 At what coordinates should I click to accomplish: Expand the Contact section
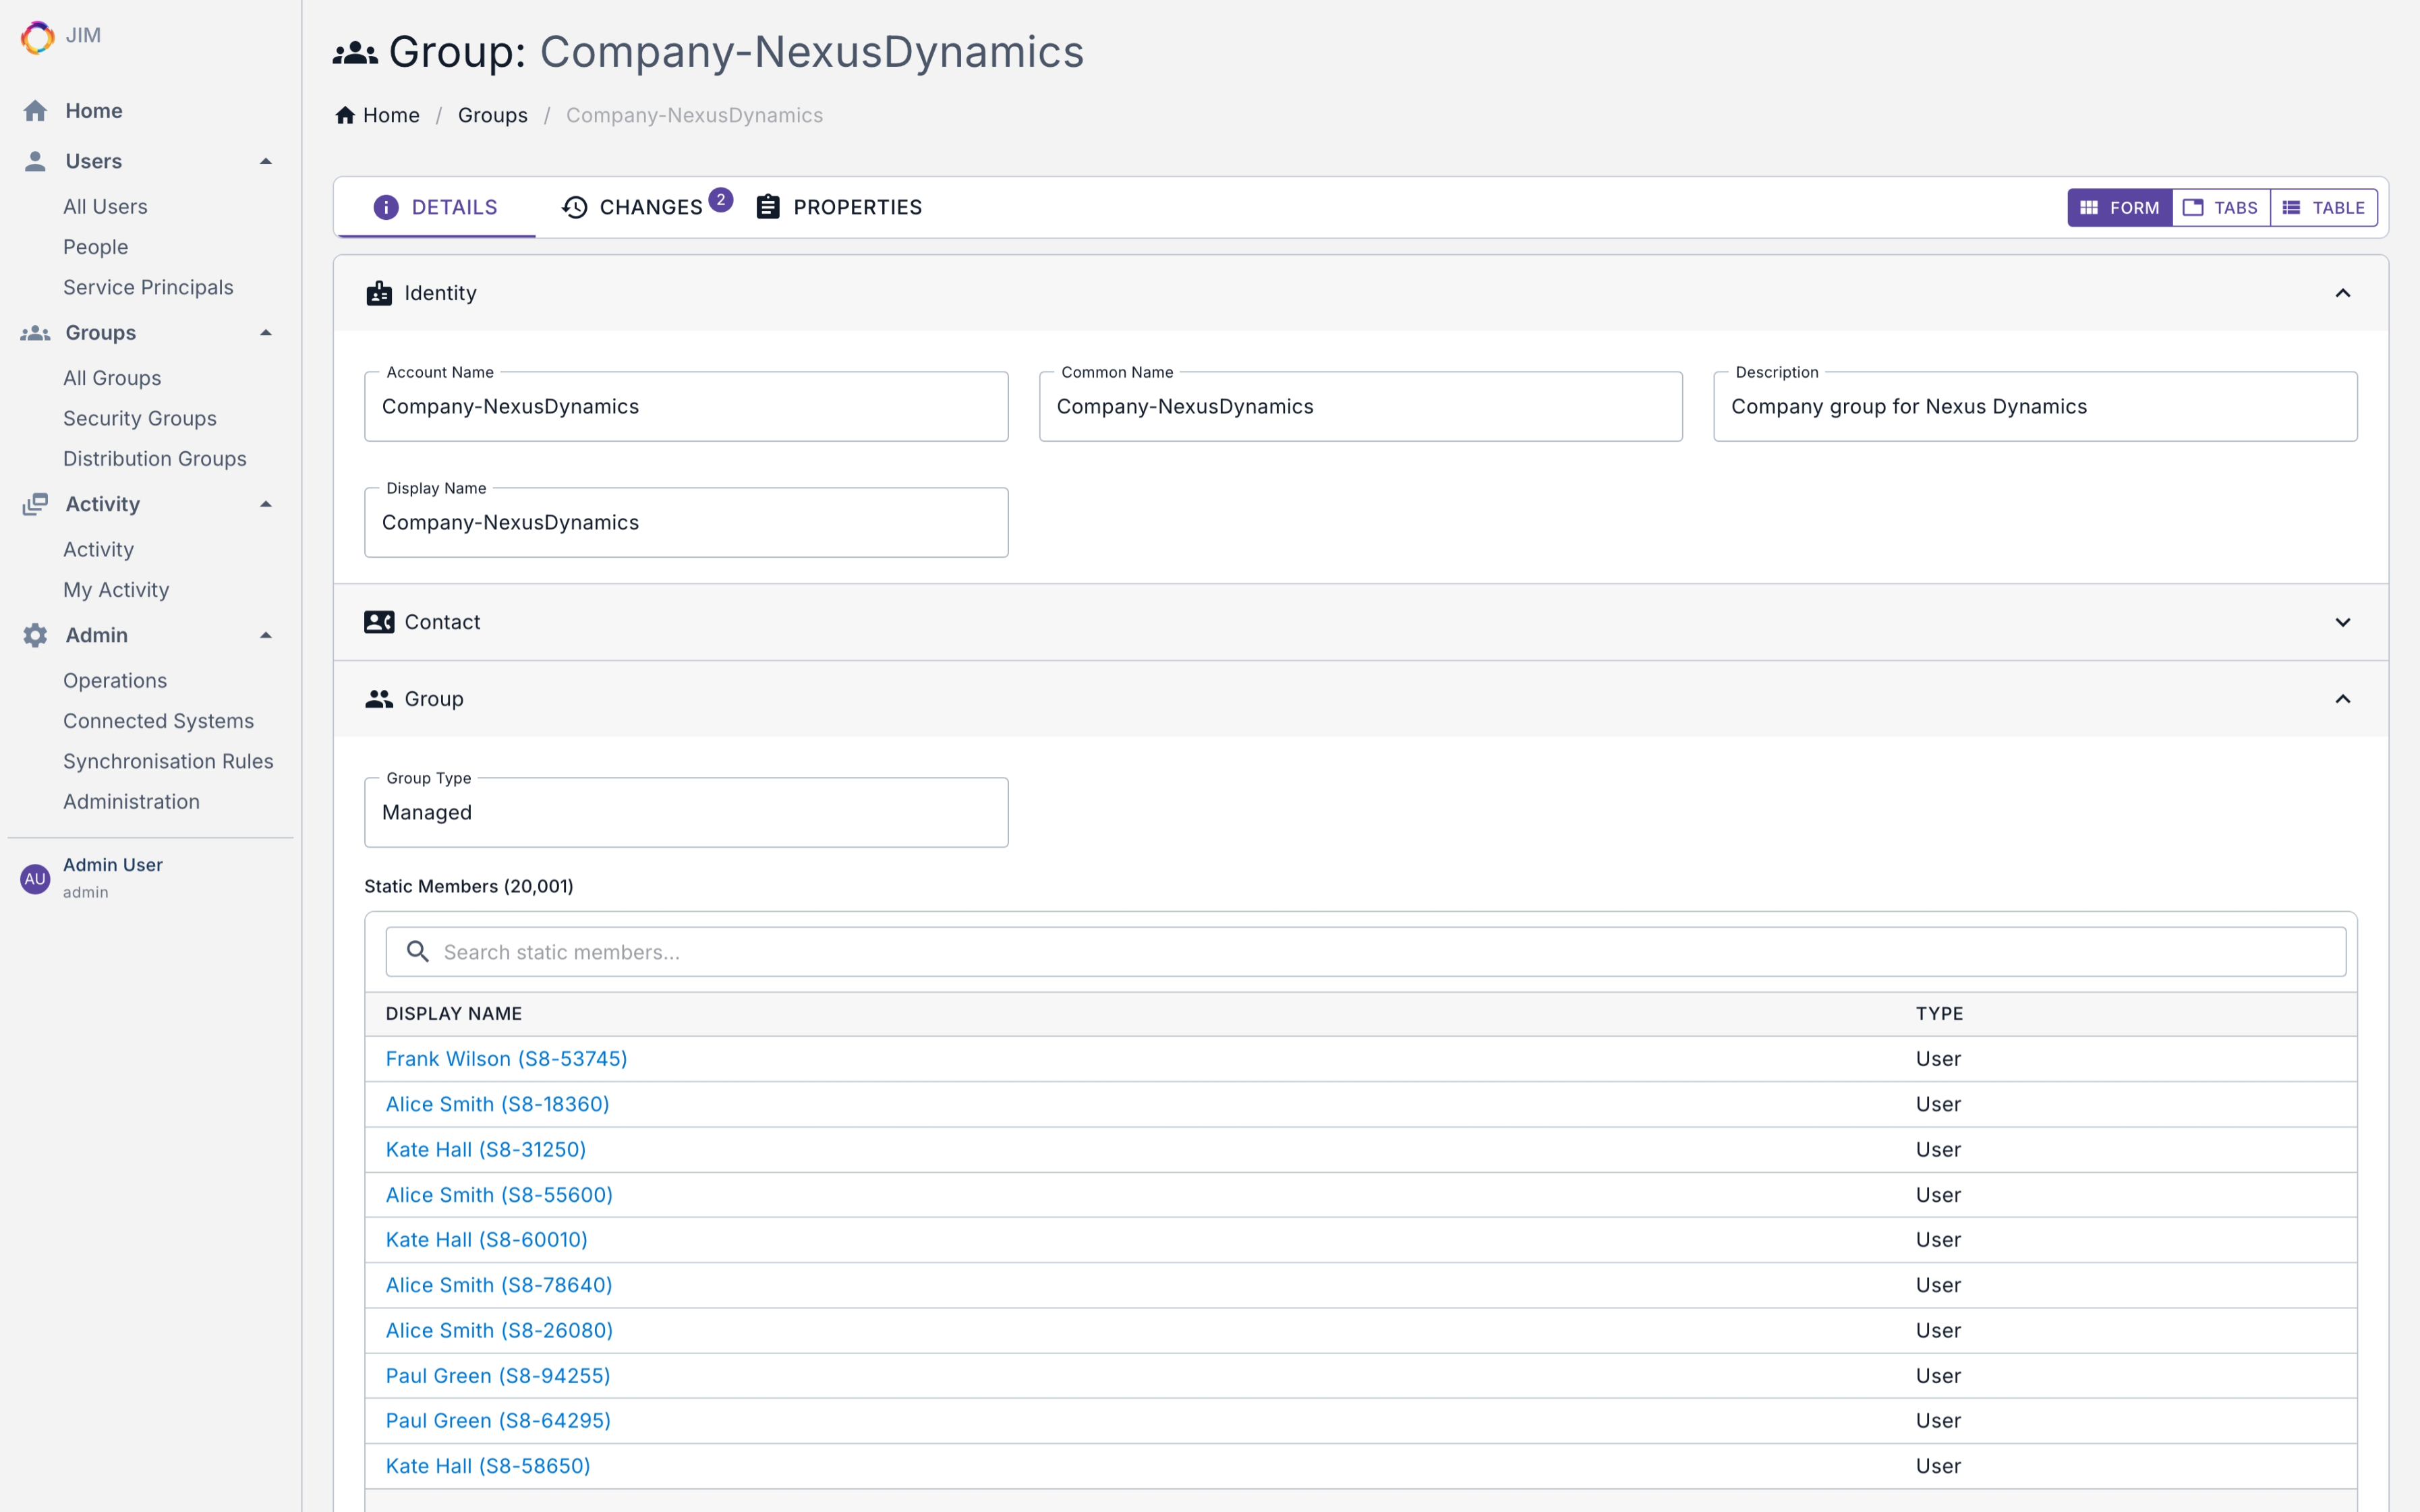[x=2342, y=622]
